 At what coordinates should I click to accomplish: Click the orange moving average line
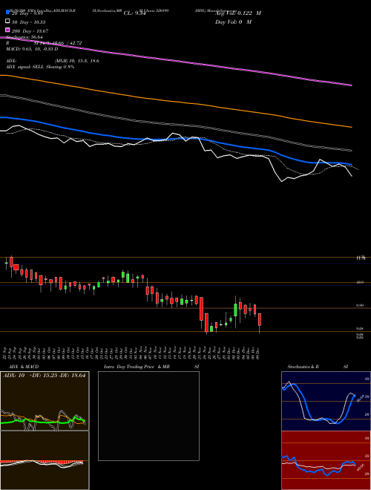(176, 101)
